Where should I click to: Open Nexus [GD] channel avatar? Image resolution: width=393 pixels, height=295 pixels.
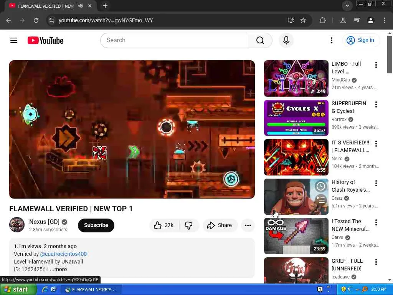pyautogui.click(x=17, y=225)
